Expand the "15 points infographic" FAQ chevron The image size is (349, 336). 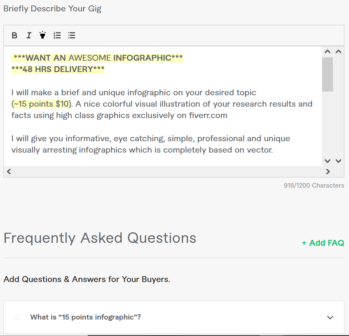point(330,317)
